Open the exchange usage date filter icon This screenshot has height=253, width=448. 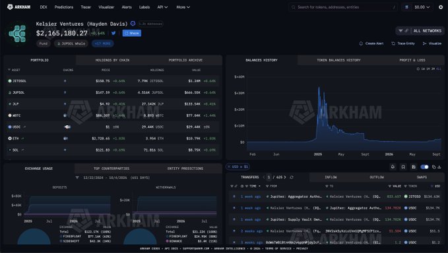pyautogui.click(x=77, y=178)
